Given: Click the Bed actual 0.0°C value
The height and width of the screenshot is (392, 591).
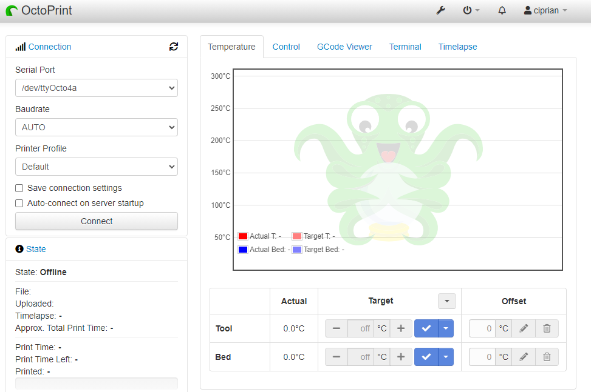Looking at the screenshot, I should coord(294,357).
